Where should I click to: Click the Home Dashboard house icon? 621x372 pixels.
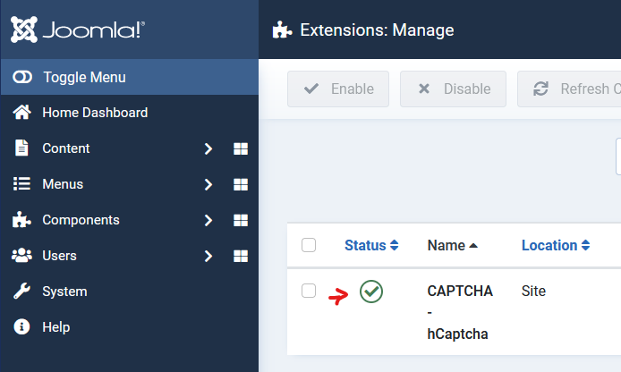tap(21, 113)
